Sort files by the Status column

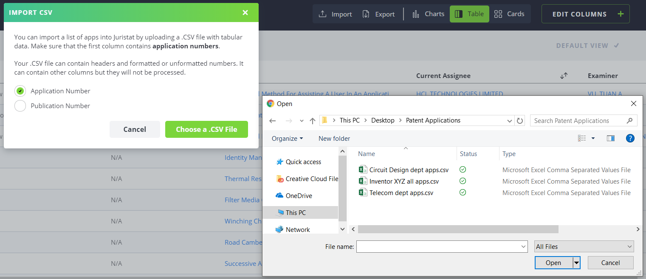coord(468,154)
